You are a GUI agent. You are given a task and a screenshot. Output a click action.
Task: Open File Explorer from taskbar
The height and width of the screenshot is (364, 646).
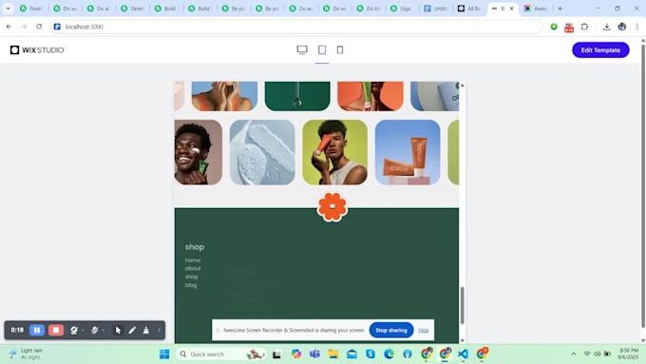click(x=333, y=354)
